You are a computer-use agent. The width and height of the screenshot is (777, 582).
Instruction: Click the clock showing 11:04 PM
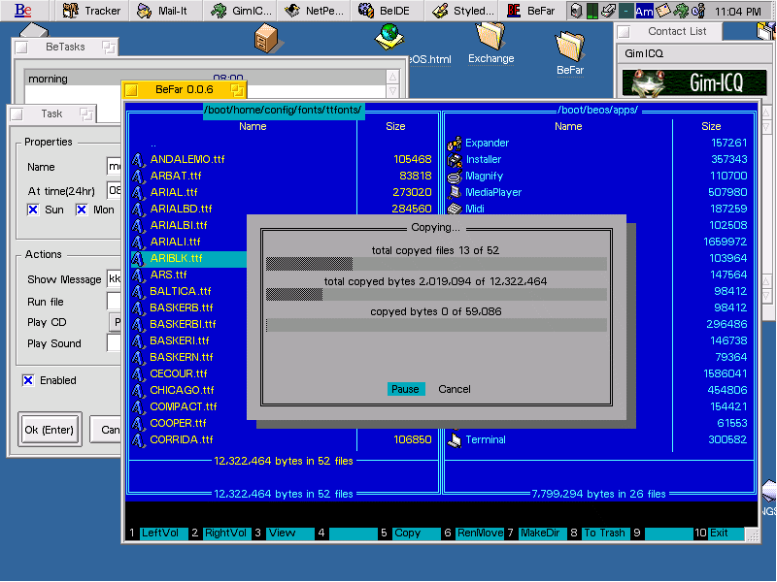pos(738,11)
